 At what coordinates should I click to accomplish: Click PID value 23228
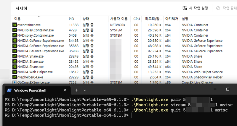click(73, 77)
